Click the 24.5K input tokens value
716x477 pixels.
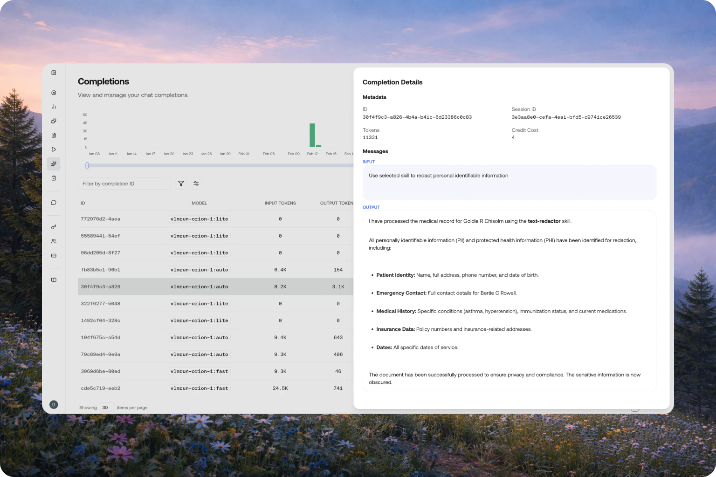[x=280, y=388]
